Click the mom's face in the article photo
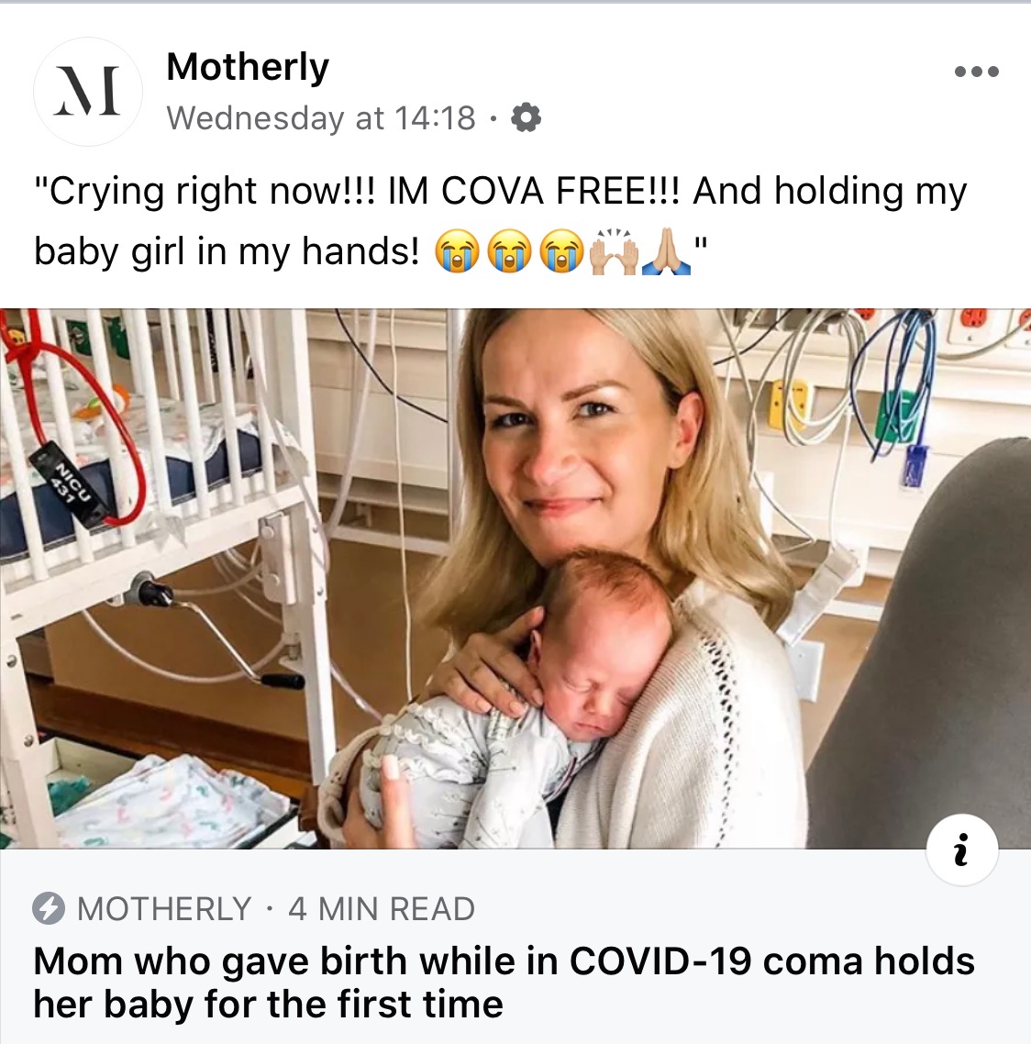 (569, 431)
